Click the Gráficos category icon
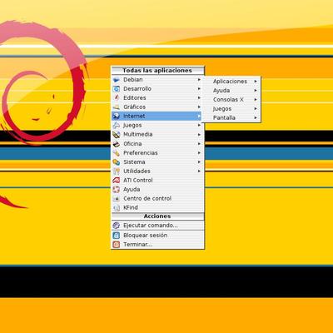The image size is (333, 333). (x=117, y=107)
